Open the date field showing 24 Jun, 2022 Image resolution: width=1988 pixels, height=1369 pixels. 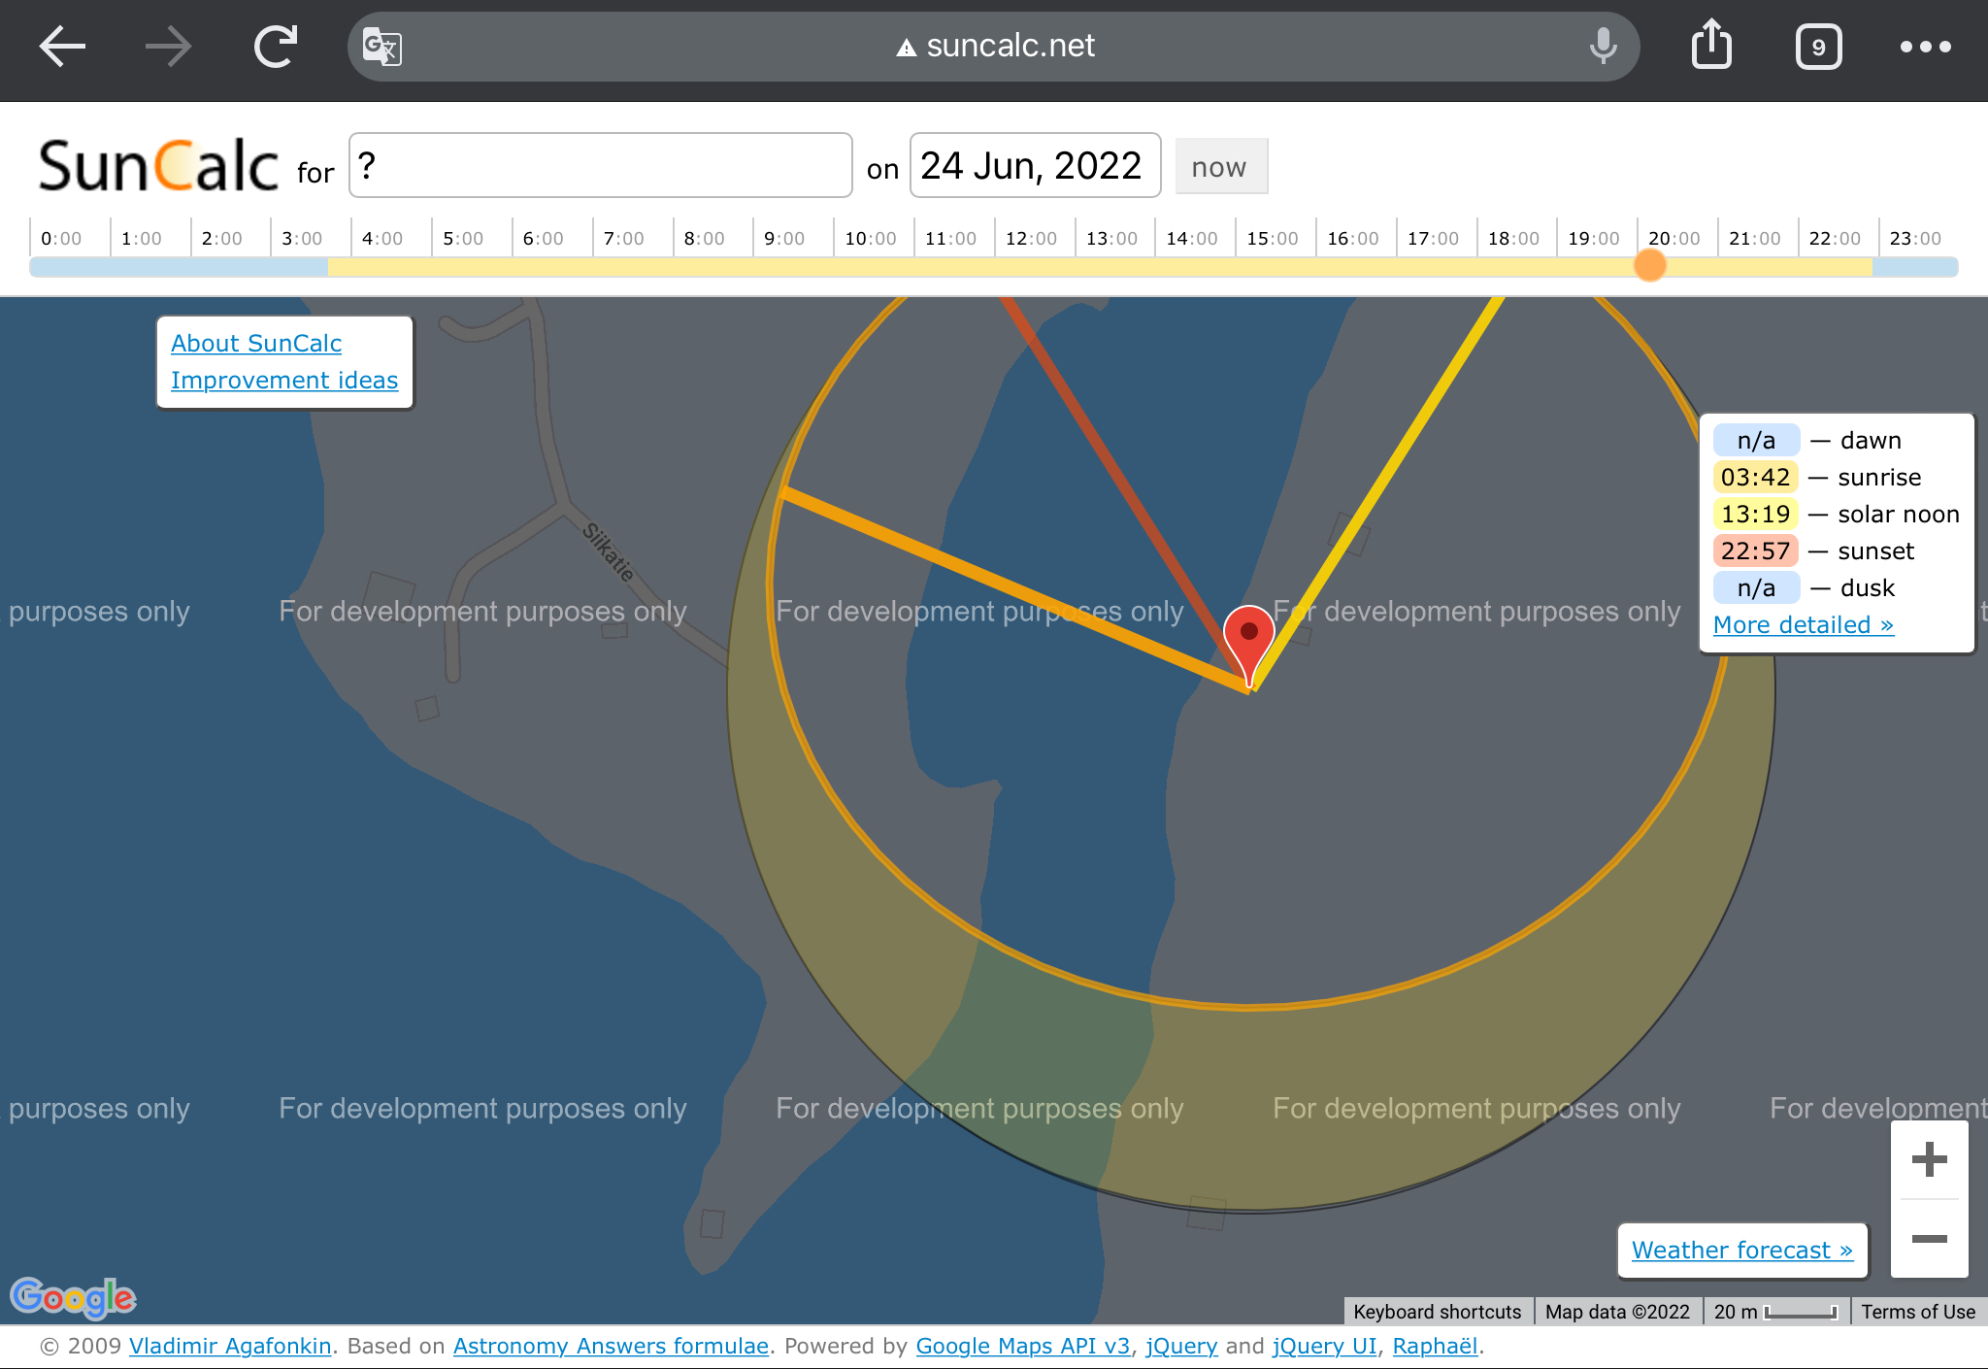click(x=1034, y=166)
